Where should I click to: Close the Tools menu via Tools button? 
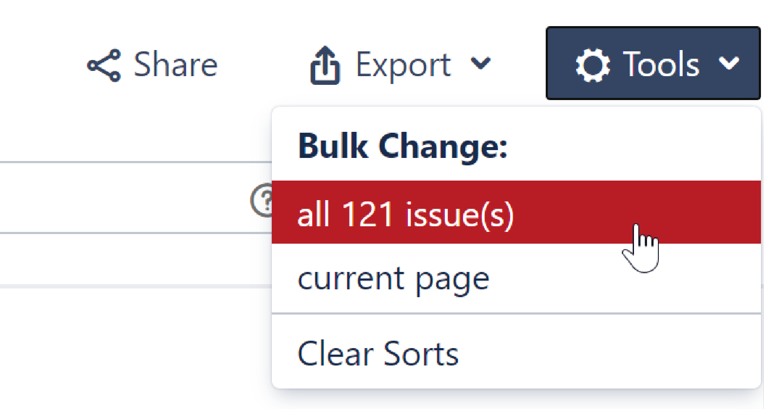coord(653,64)
